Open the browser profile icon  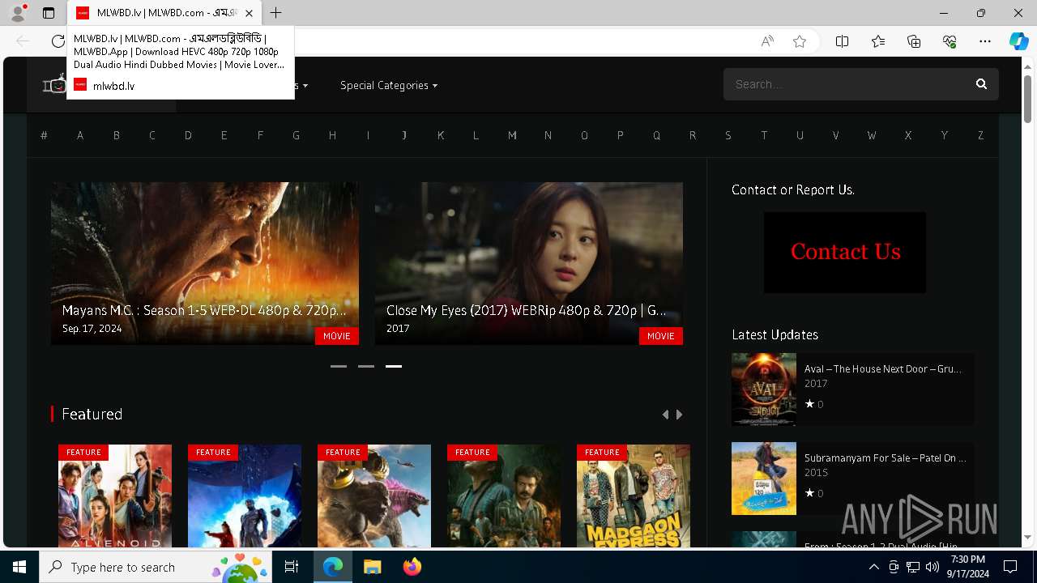17,13
